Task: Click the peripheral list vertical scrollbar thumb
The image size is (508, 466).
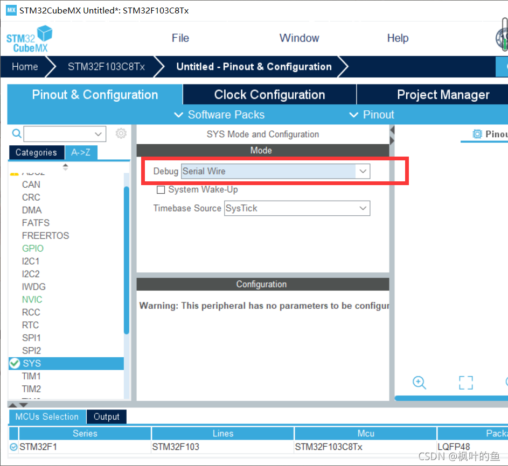Action: pos(127,260)
